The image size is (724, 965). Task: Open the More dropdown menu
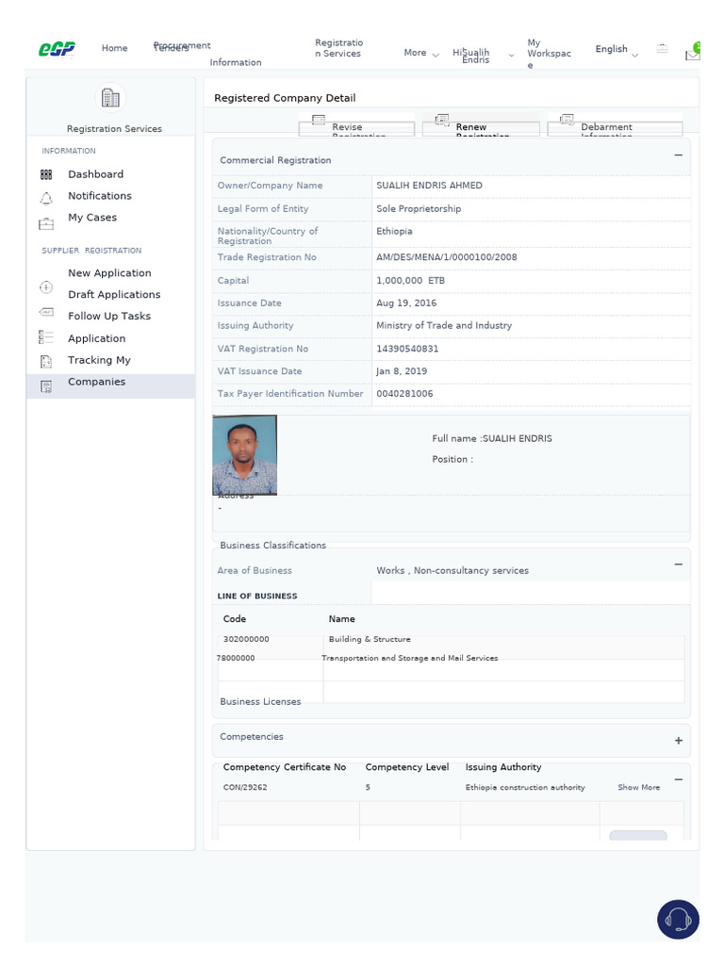(421, 53)
